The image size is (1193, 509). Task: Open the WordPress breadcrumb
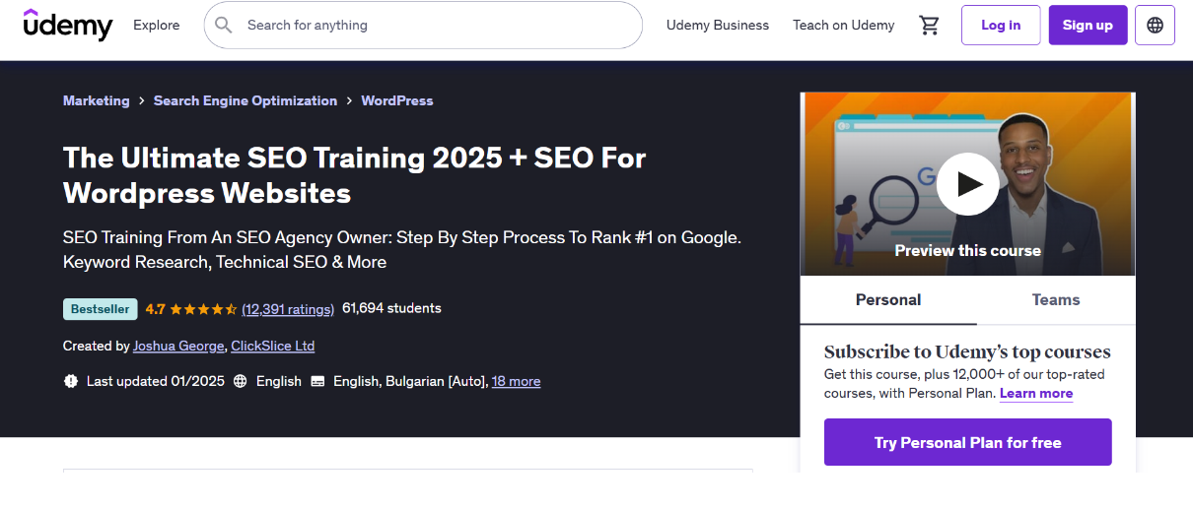click(397, 100)
